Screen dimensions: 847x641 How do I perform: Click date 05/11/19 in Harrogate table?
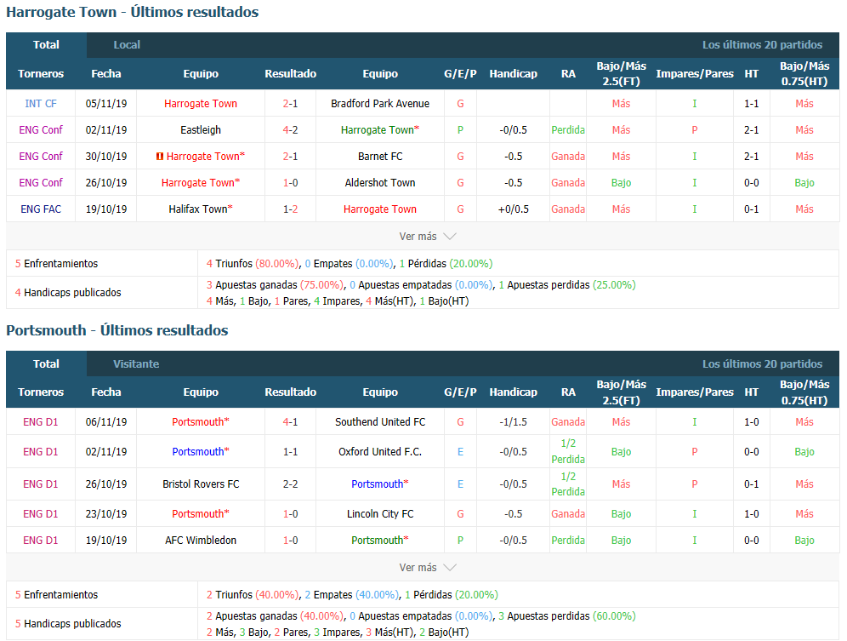[105, 103]
